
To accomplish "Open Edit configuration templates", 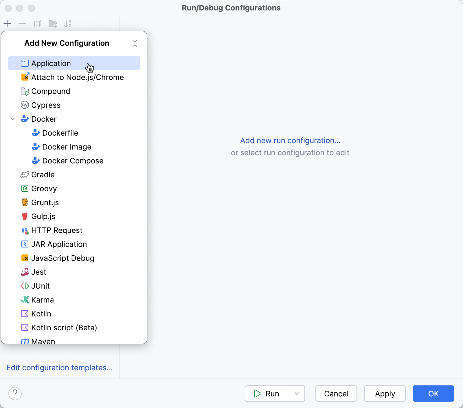I will [x=60, y=367].
